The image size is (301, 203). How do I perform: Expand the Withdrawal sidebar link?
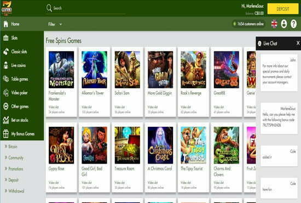click(14, 191)
